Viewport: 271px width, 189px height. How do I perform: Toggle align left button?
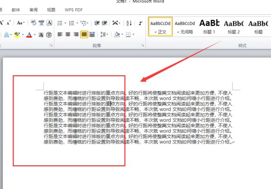(60, 34)
